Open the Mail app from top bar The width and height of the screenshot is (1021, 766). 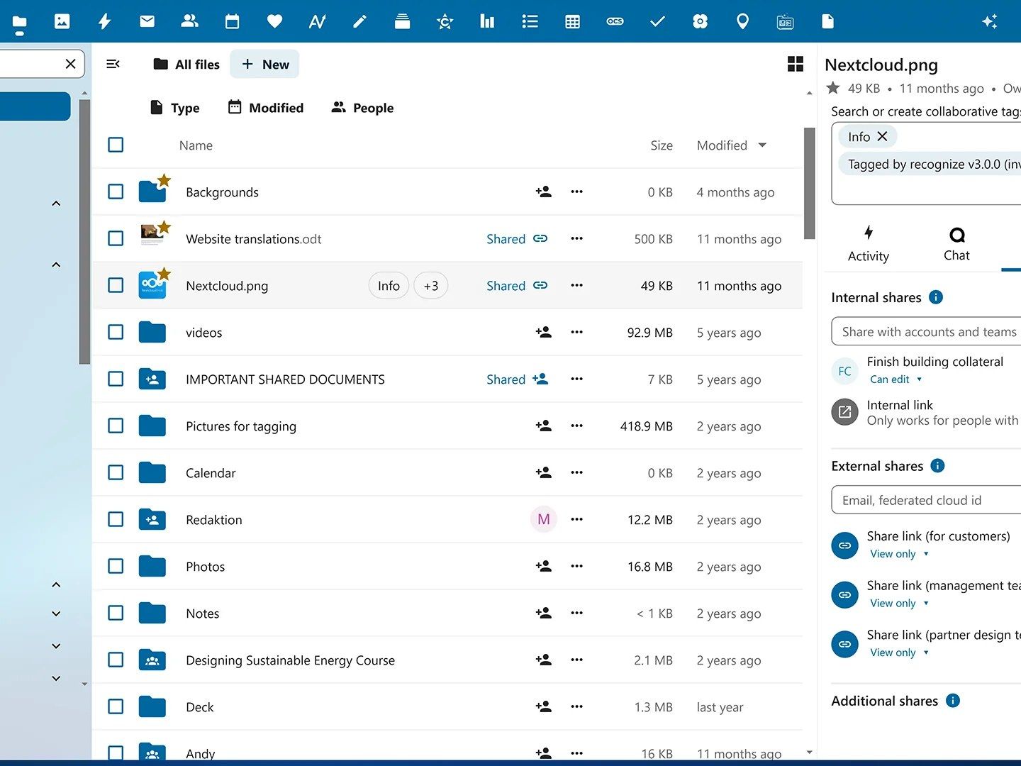tap(147, 21)
